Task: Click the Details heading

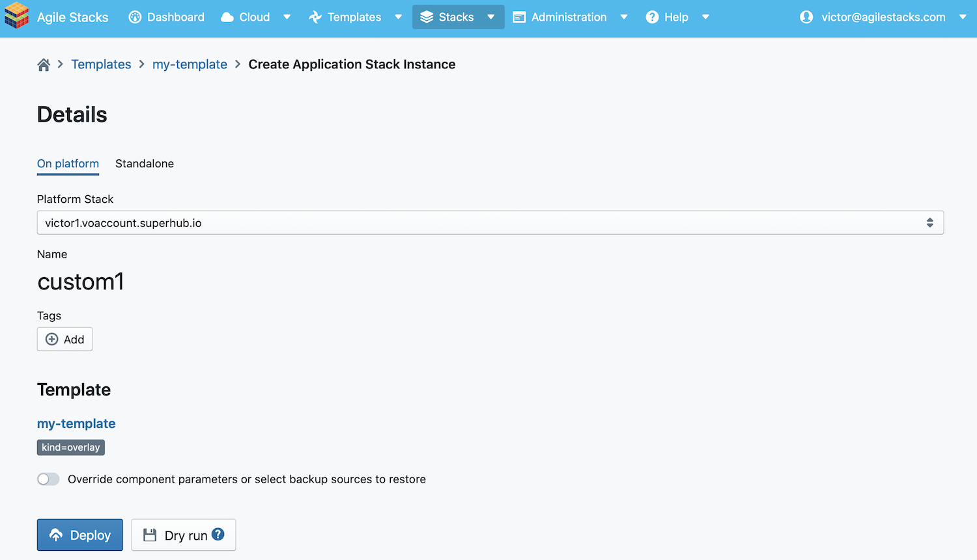Action: pyautogui.click(x=72, y=114)
